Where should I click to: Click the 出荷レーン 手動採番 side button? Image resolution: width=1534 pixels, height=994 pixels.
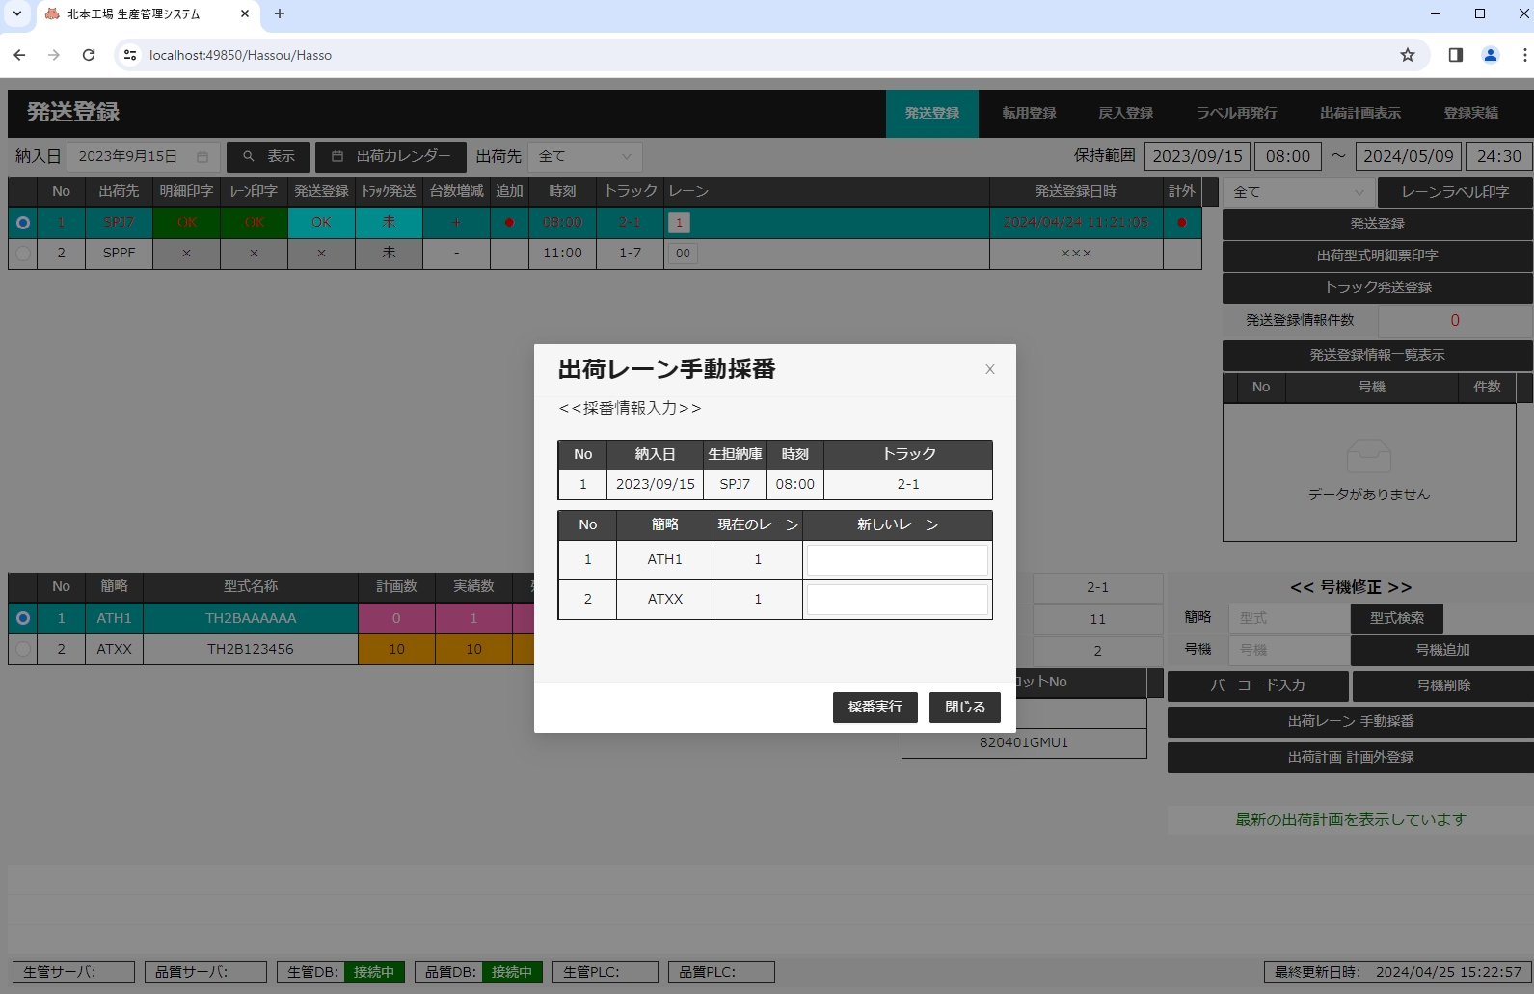point(1350,721)
